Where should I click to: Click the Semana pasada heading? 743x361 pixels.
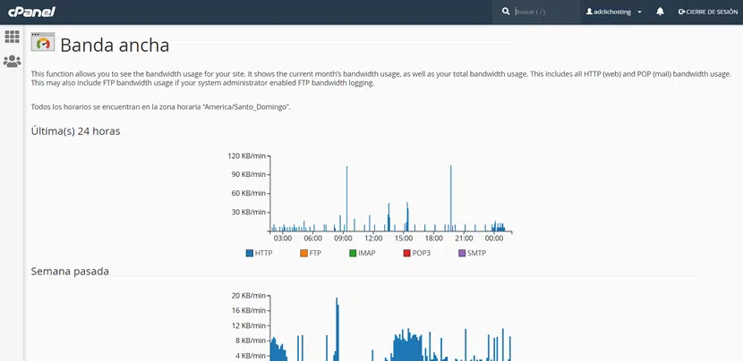[70, 271]
